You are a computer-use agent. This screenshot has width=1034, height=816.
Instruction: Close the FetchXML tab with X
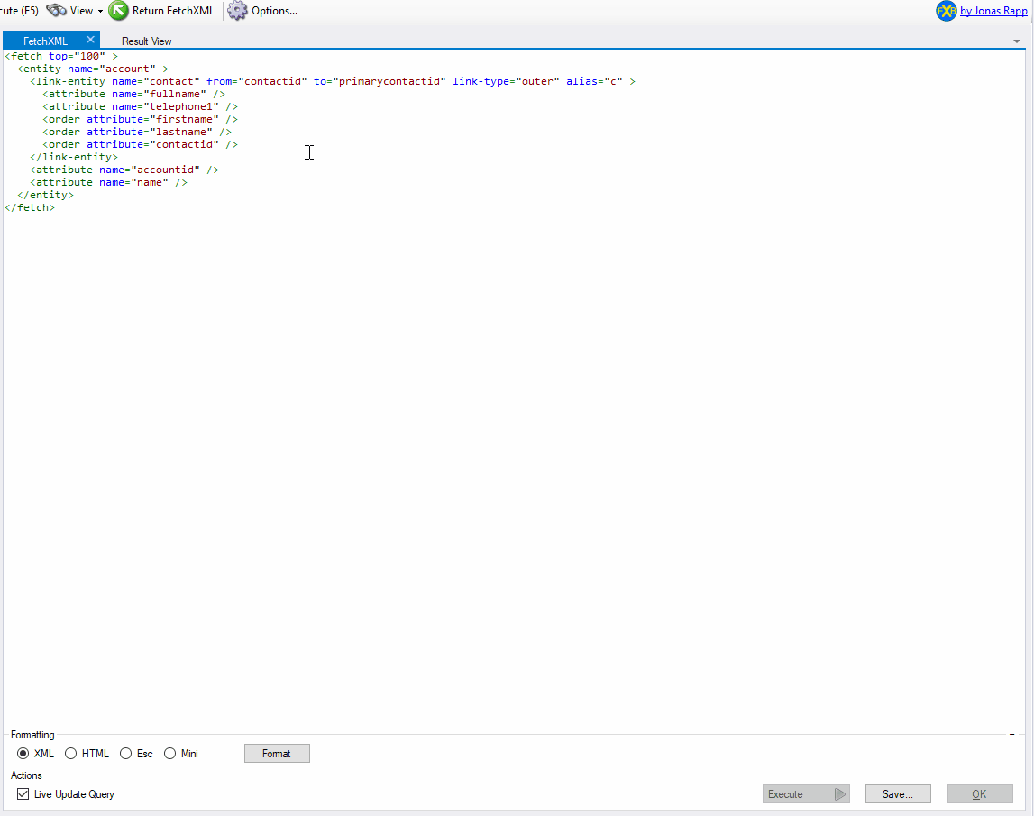pos(90,40)
